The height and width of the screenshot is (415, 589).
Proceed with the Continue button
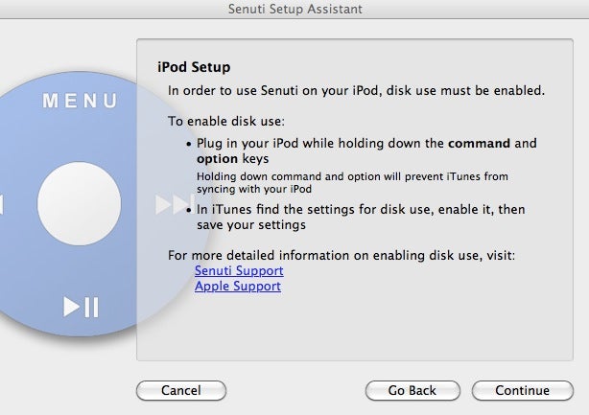click(523, 390)
